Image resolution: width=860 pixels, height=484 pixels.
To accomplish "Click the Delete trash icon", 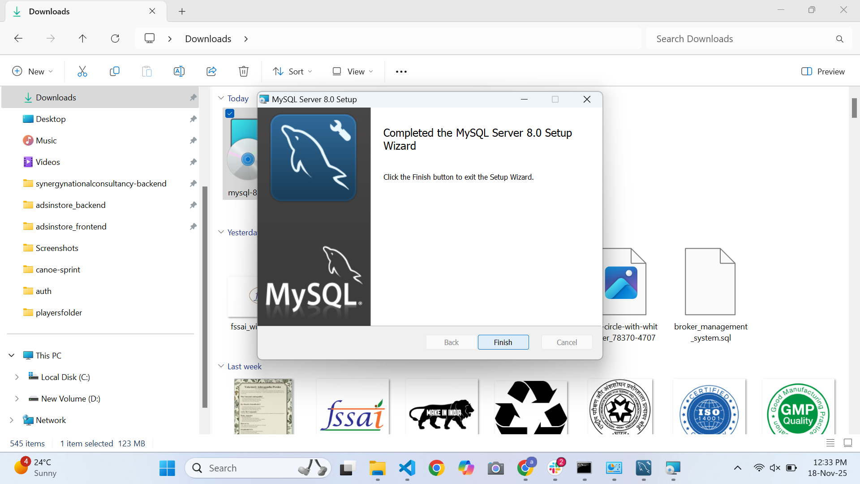I will [243, 71].
